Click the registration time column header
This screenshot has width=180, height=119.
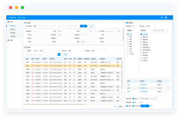coord(52,59)
